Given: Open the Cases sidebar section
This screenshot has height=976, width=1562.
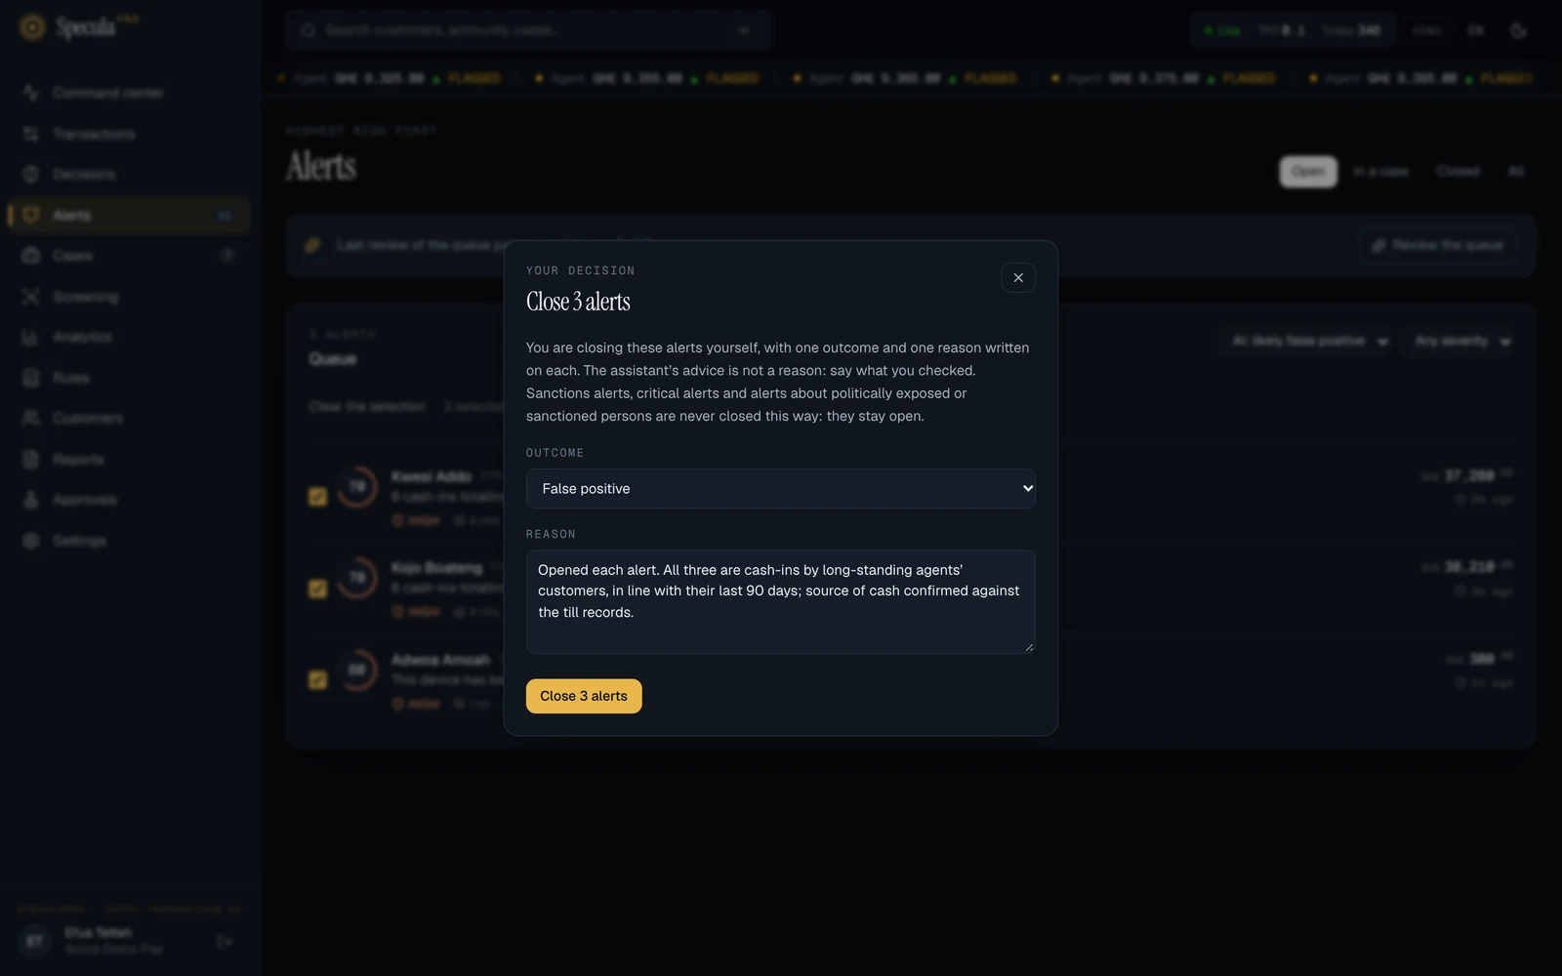Looking at the screenshot, I should click(x=129, y=256).
